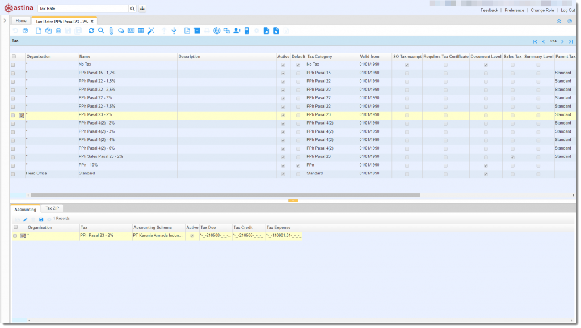Edit the accounting record with pencil icon
This screenshot has height=328, width=581.
click(x=25, y=219)
